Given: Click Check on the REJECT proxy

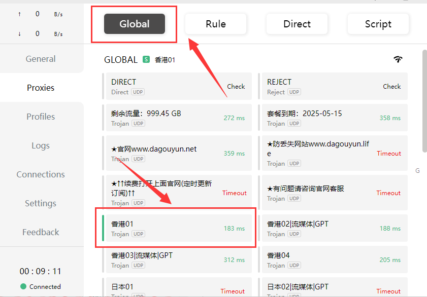Looking at the screenshot, I should click(391, 87).
